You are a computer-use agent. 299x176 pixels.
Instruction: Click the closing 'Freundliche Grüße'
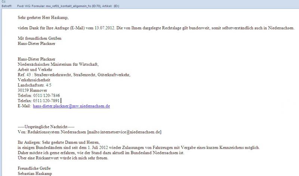(34, 168)
